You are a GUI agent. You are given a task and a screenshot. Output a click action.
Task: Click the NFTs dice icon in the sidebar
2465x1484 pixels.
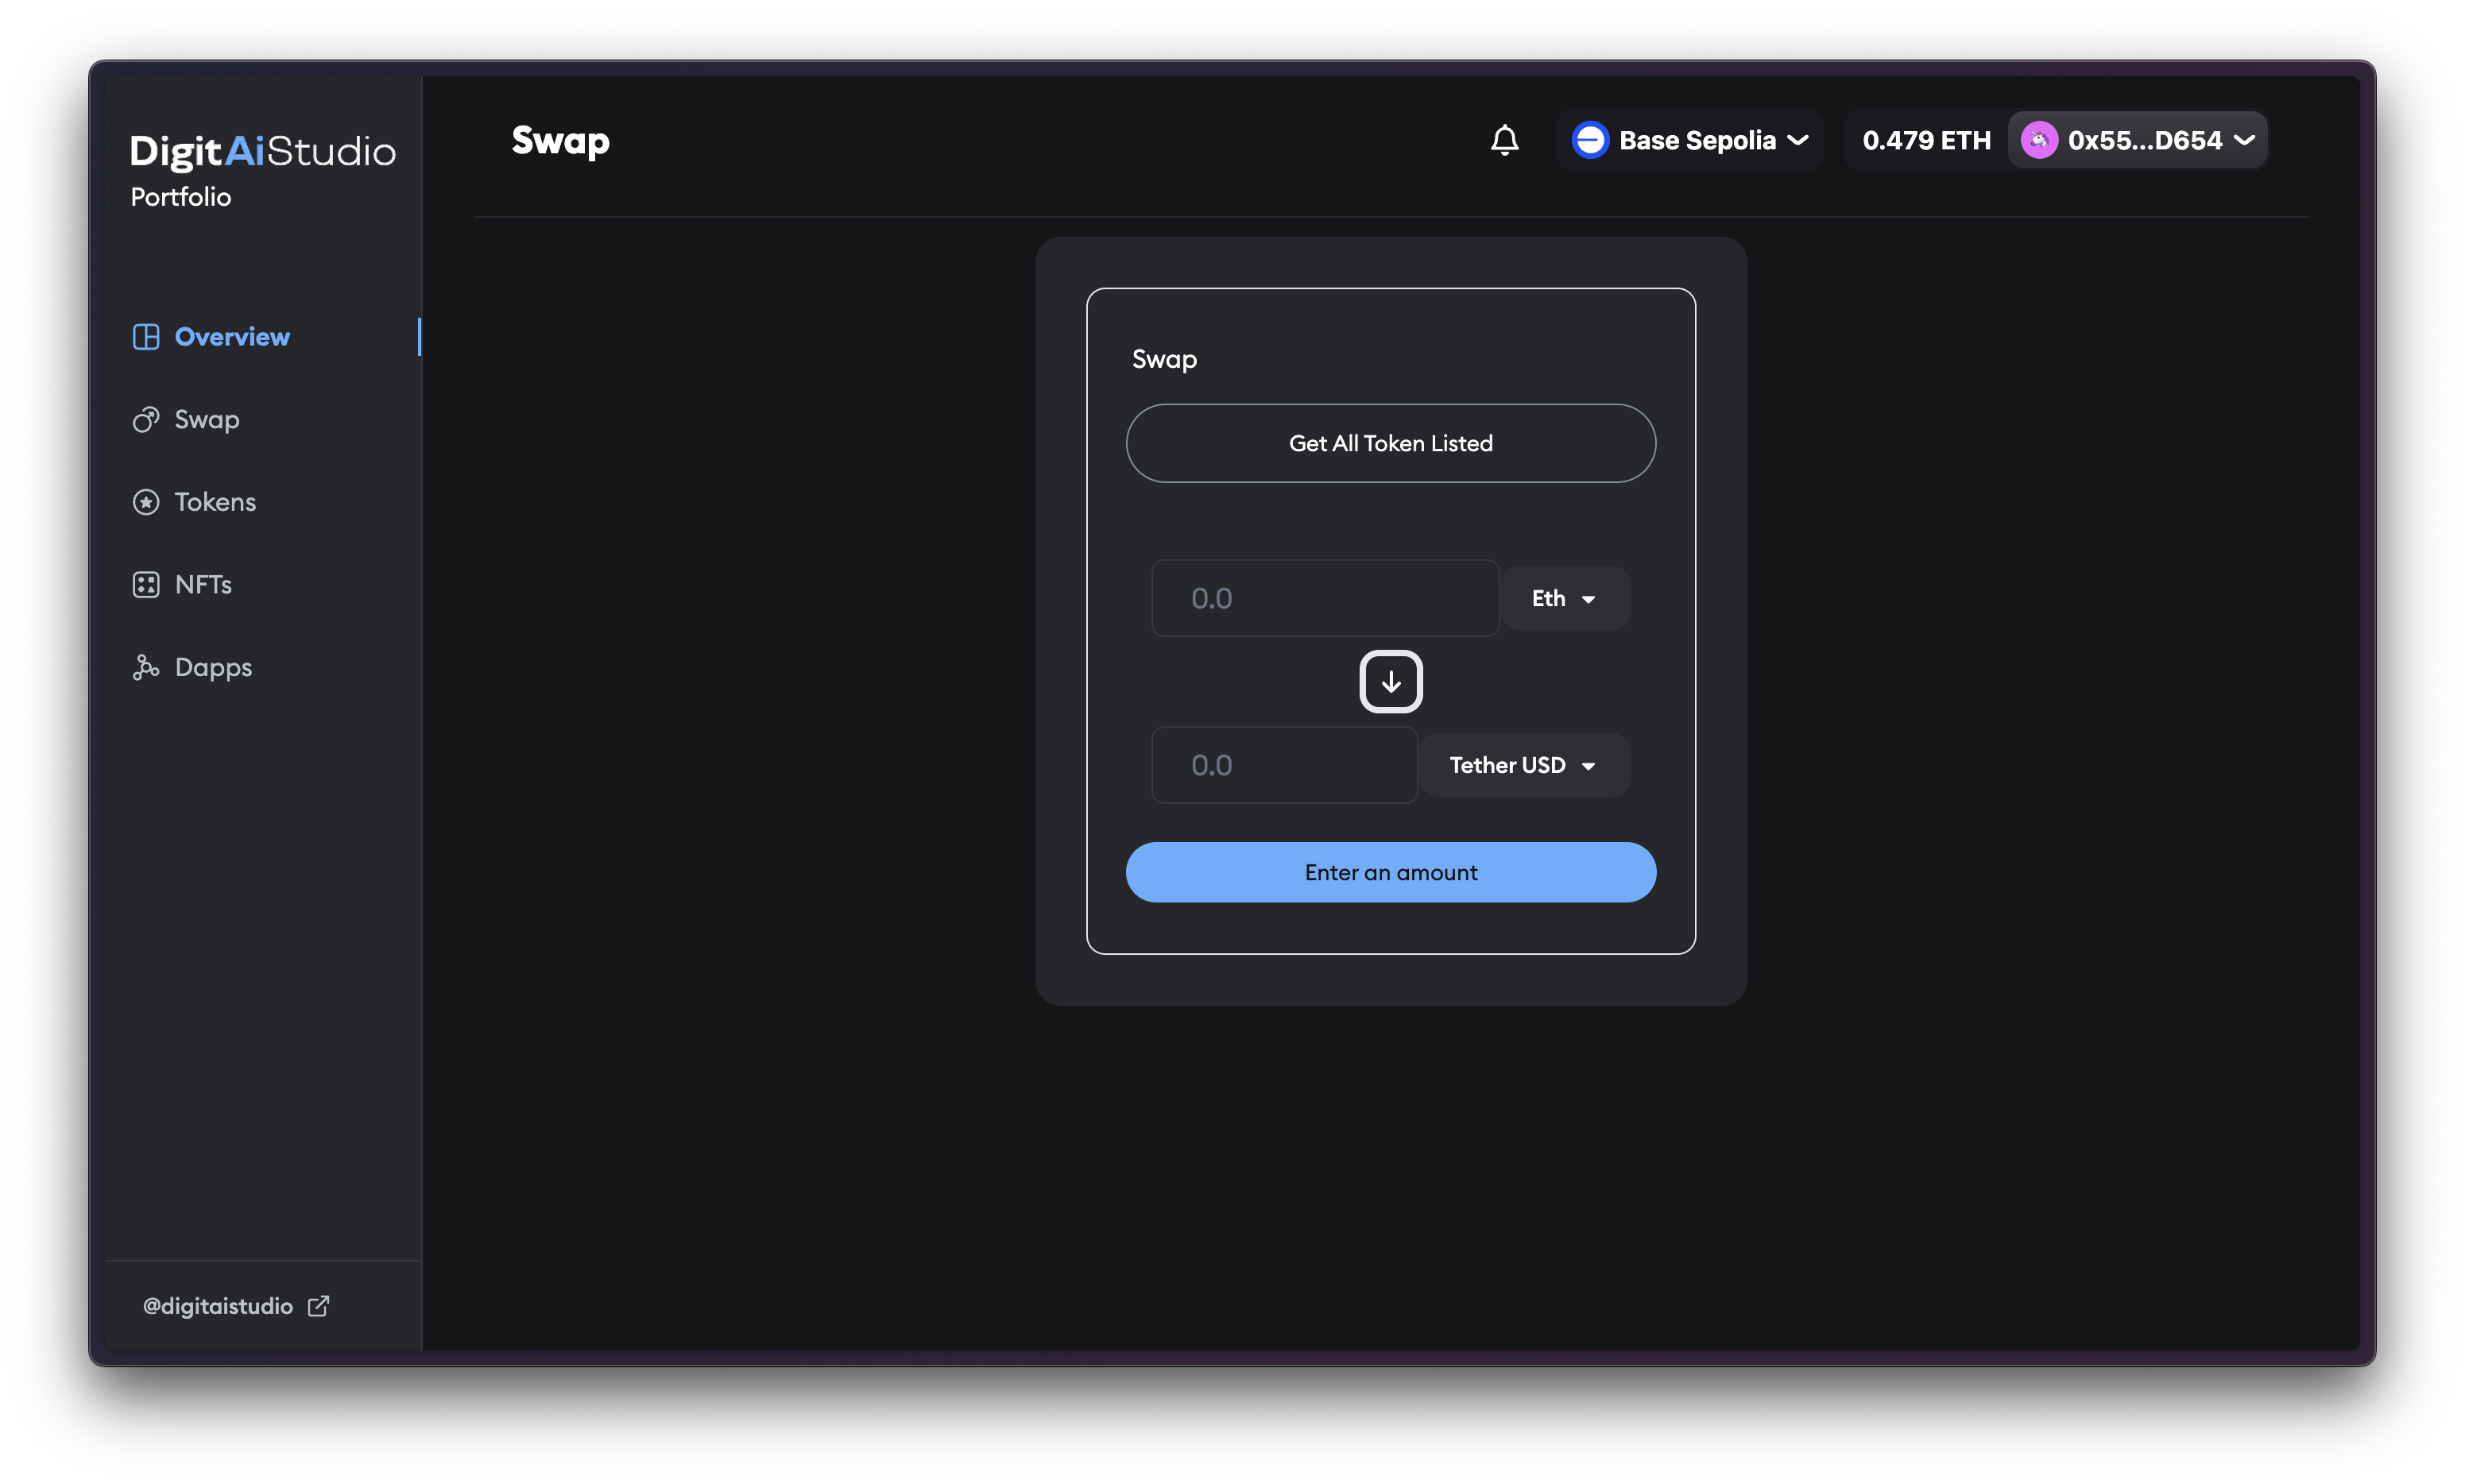(x=146, y=585)
